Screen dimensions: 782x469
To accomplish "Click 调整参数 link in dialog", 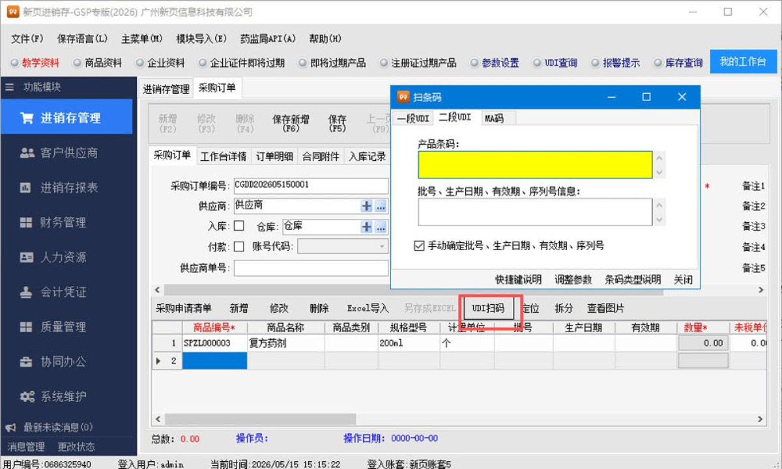I will pyautogui.click(x=573, y=279).
